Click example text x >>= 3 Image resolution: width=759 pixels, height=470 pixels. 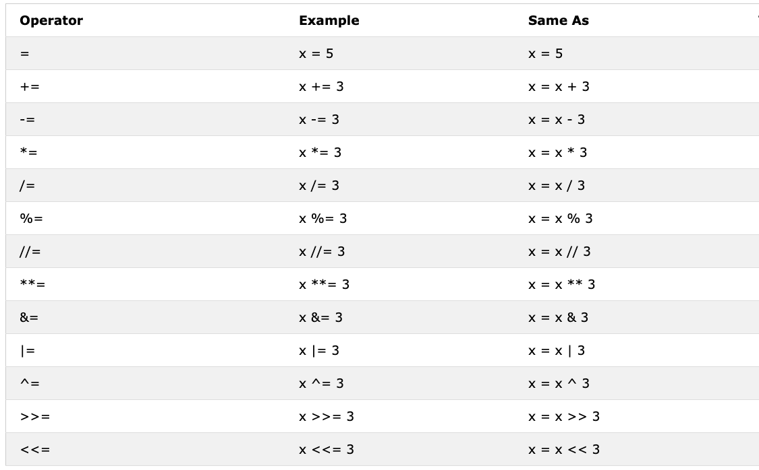coord(327,416)
